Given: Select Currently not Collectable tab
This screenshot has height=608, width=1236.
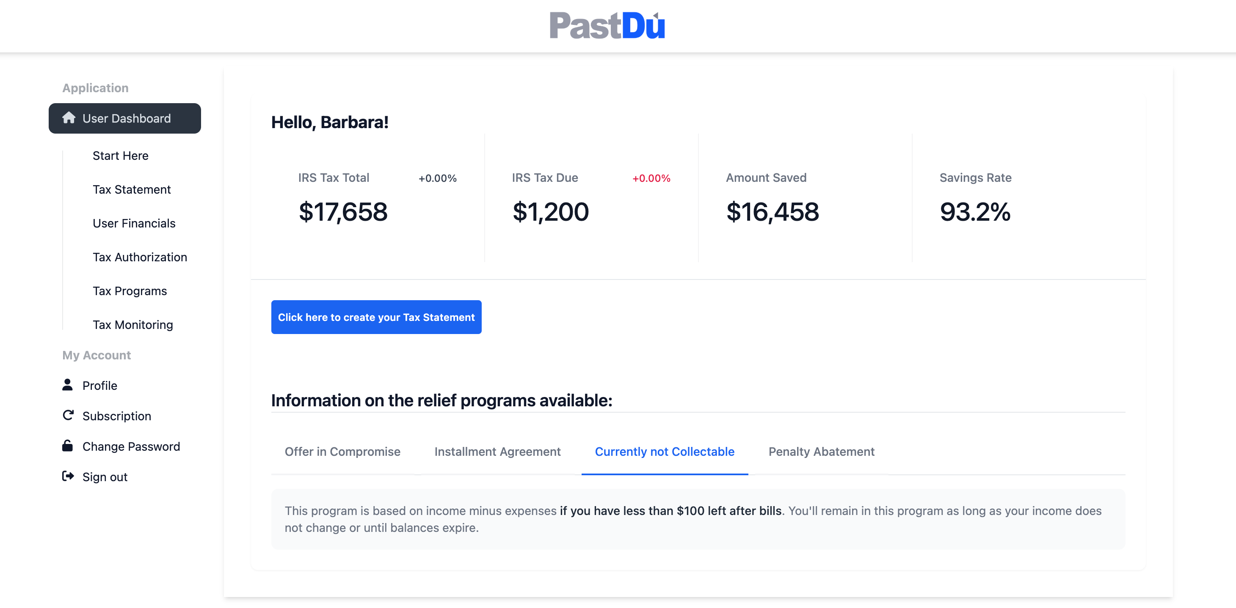Looking at the screenshot, I should (665, 452).
